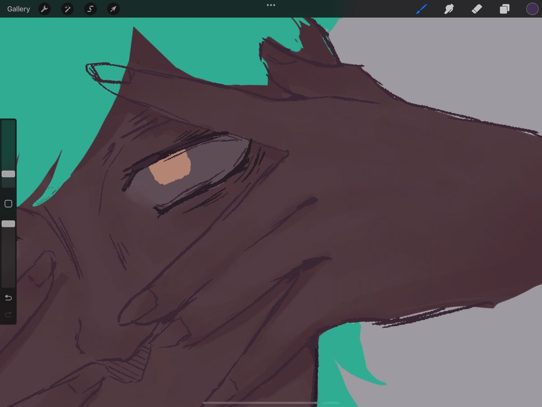542x407 pixels.
Task: Click the brush opacity slider handle
Action: [x=8, y=224]
